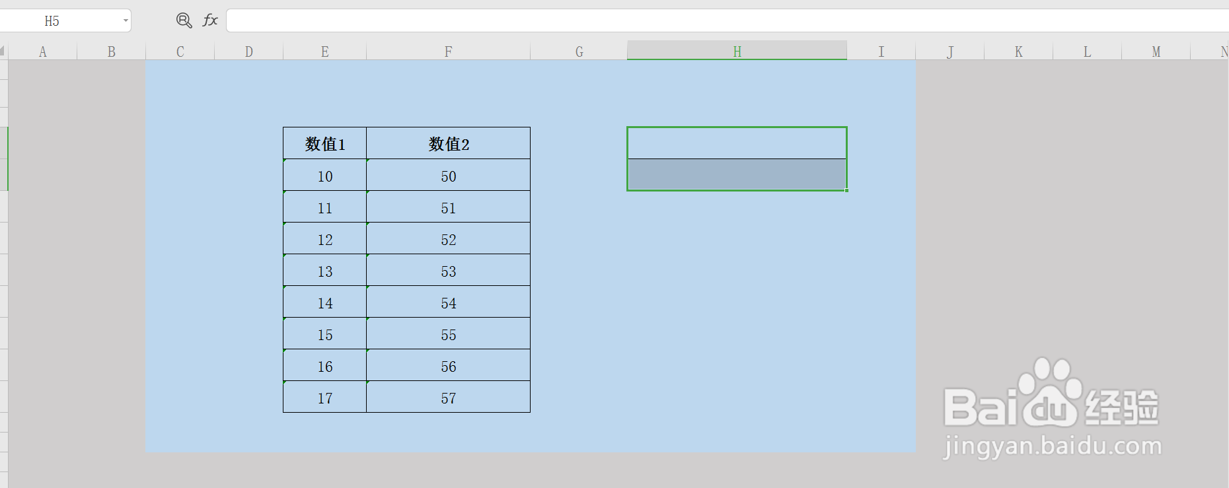Click the 数值2 header cell

click(449, 143)
